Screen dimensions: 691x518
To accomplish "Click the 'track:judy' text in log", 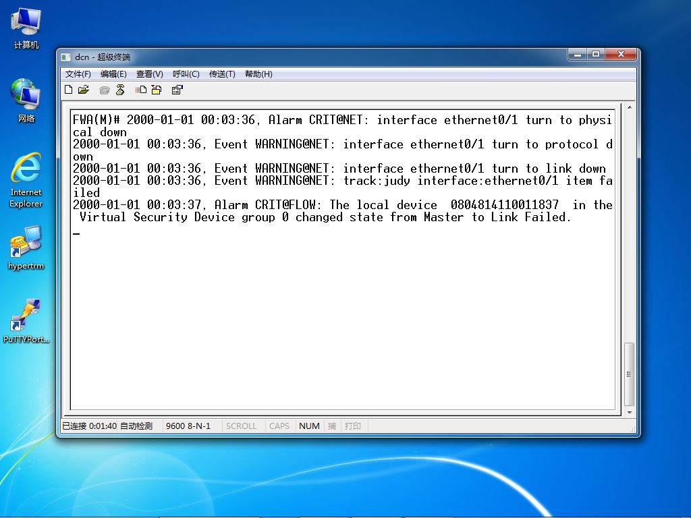I will 377,181.
